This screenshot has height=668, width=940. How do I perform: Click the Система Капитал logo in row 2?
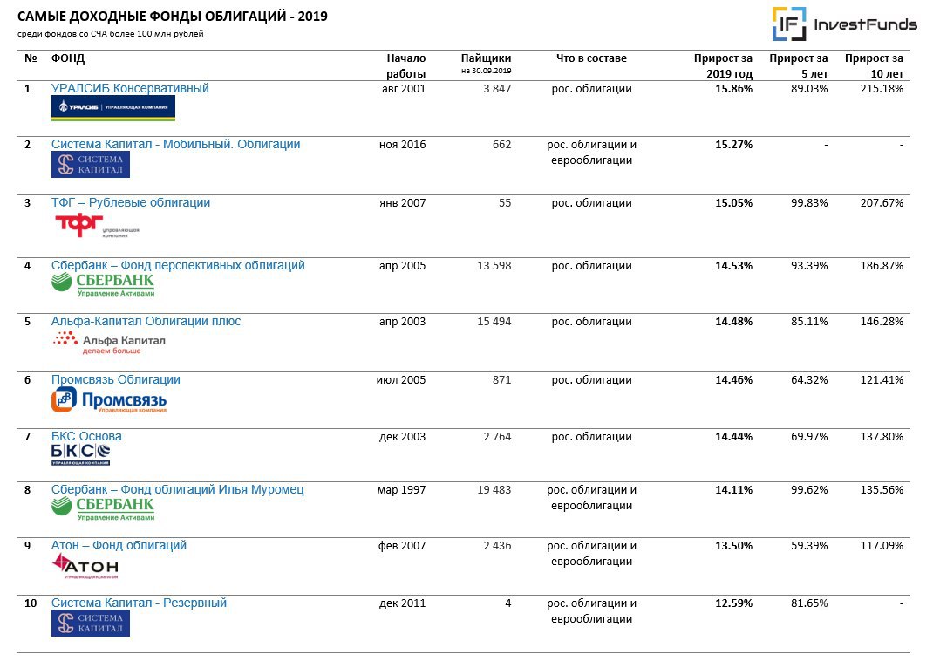point(91,164)
